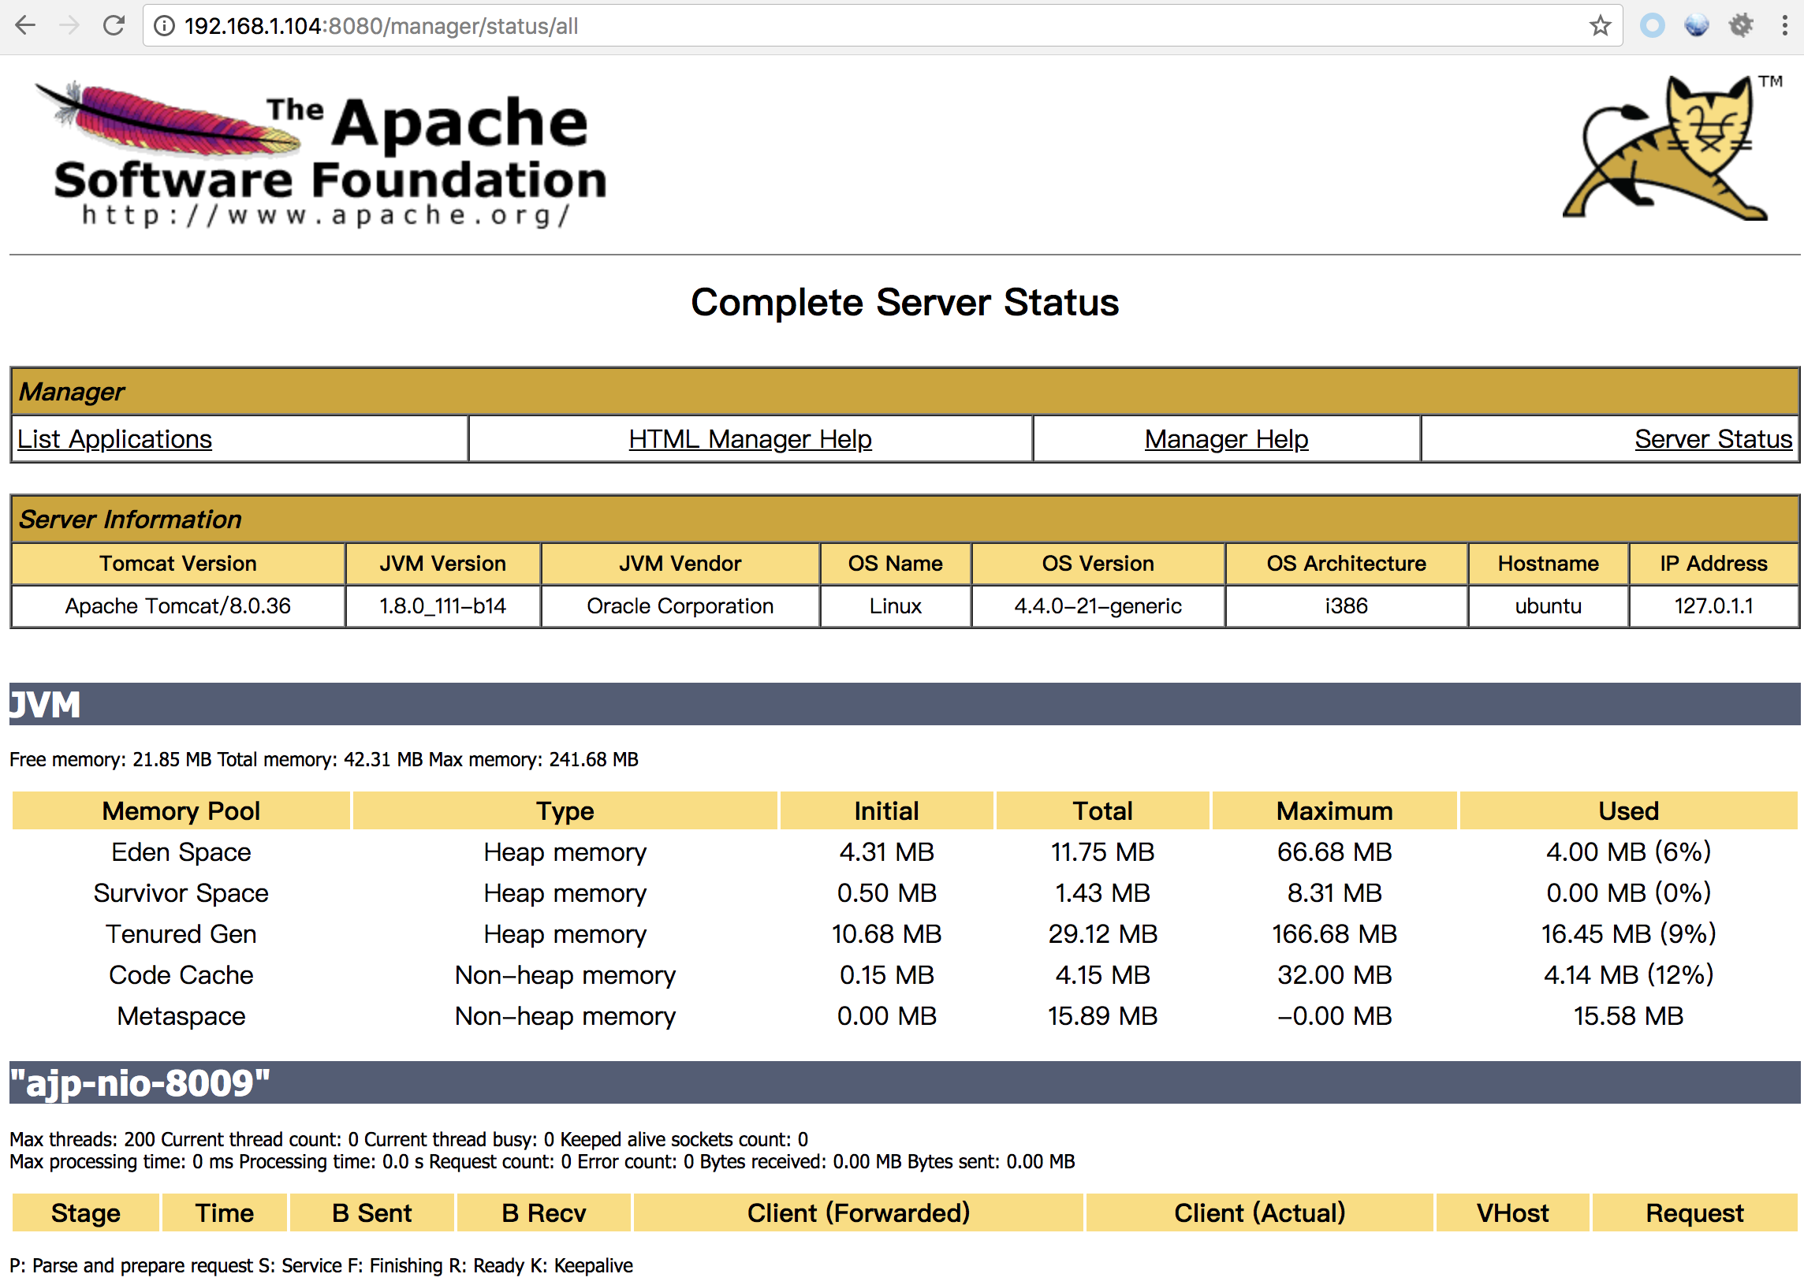Image resolution: width=1804 pixels, height=1285 pixels.
Task: Click the JVM section heading bar
Action: pyautogui.click(x=904, y=704)
